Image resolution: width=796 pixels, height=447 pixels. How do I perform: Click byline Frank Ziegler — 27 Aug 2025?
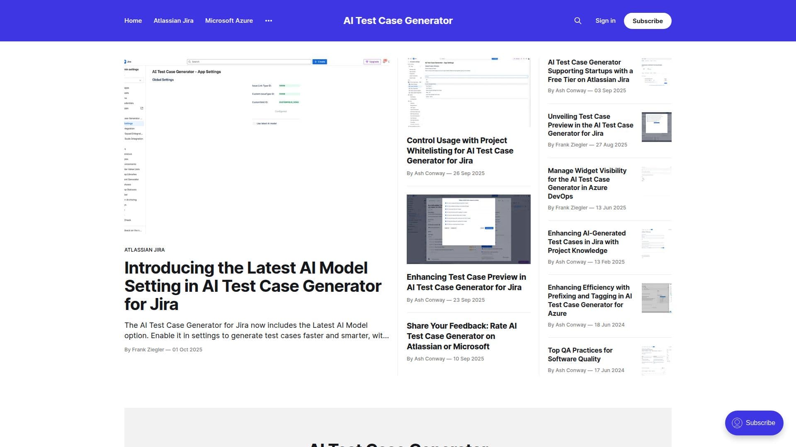pos(587,145)
